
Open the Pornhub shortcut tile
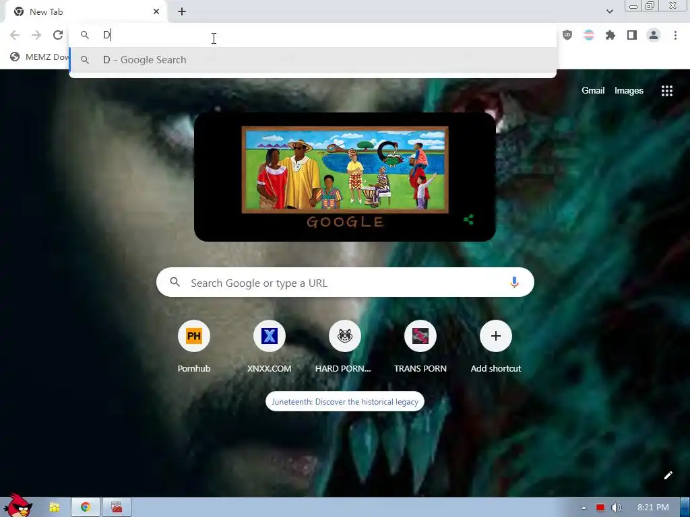pos(193,347)
